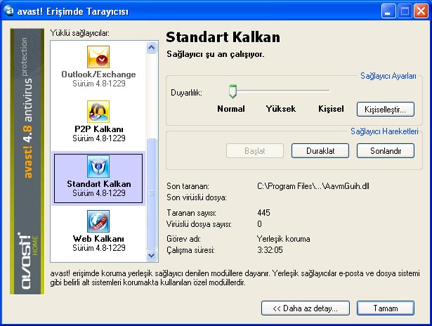Select the Standart Kalkan shield icon

(x=98, y=167)
